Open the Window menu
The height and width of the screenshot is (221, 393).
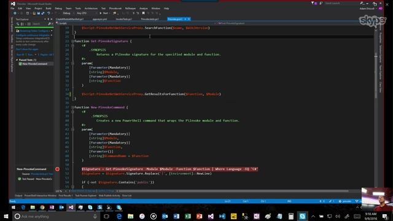pos(155,8)
